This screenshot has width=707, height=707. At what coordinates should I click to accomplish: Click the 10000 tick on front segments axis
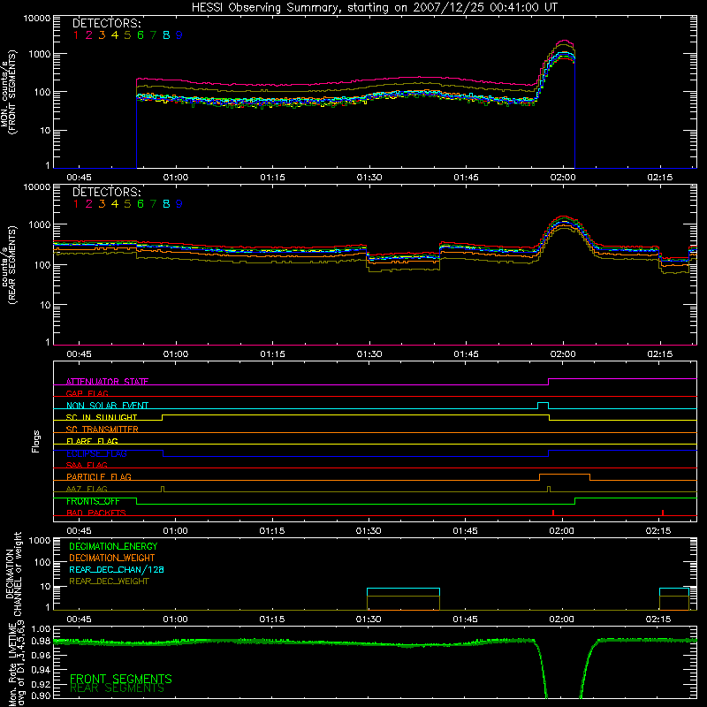pos(37,18)
